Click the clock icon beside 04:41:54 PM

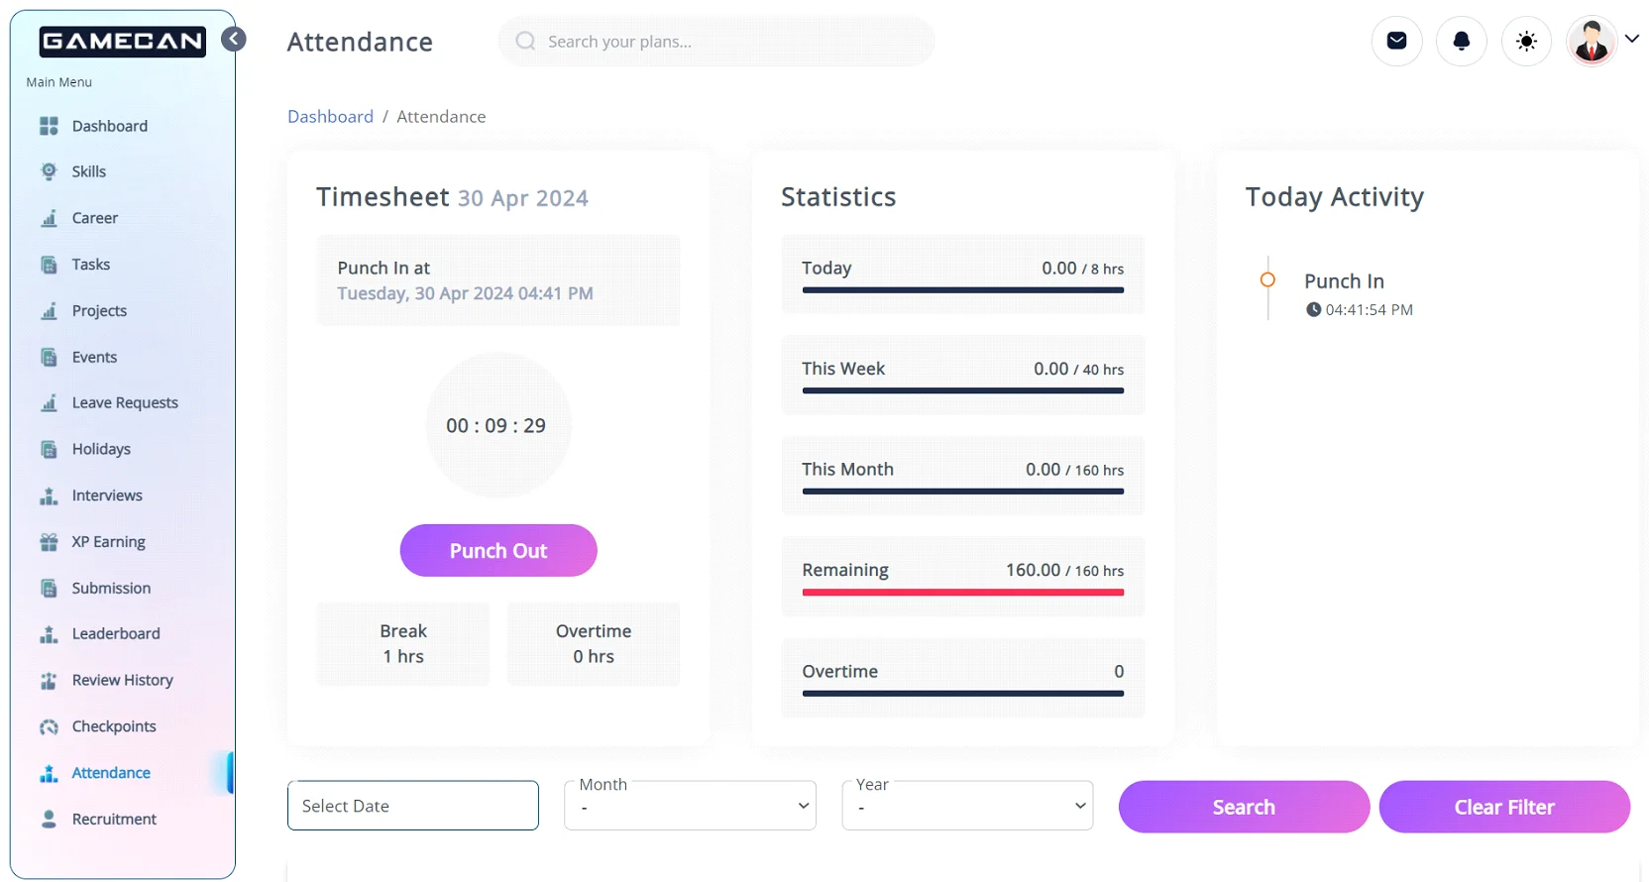(1313, 309)
